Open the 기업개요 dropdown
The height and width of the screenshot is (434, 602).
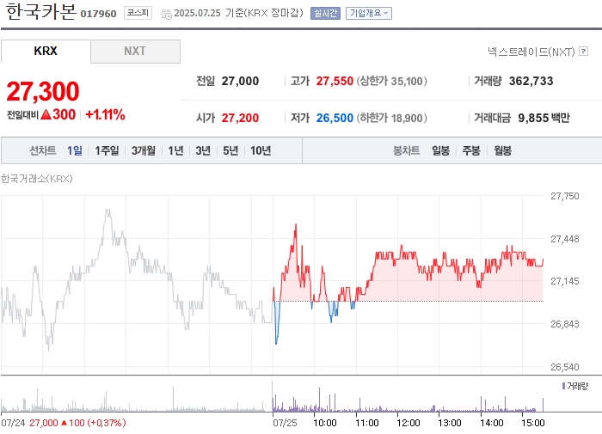coord(369,14)
